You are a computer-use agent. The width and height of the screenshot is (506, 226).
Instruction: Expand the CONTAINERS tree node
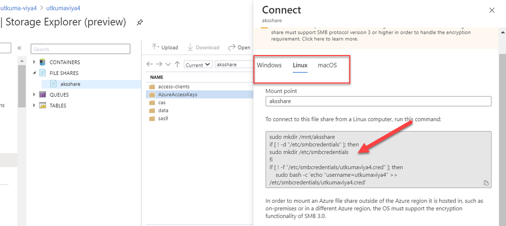click(x=34, y=62)
